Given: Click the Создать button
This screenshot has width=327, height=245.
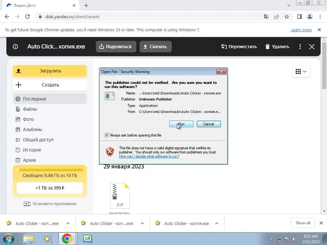Looking at the screenshot, I should [49, 85].
